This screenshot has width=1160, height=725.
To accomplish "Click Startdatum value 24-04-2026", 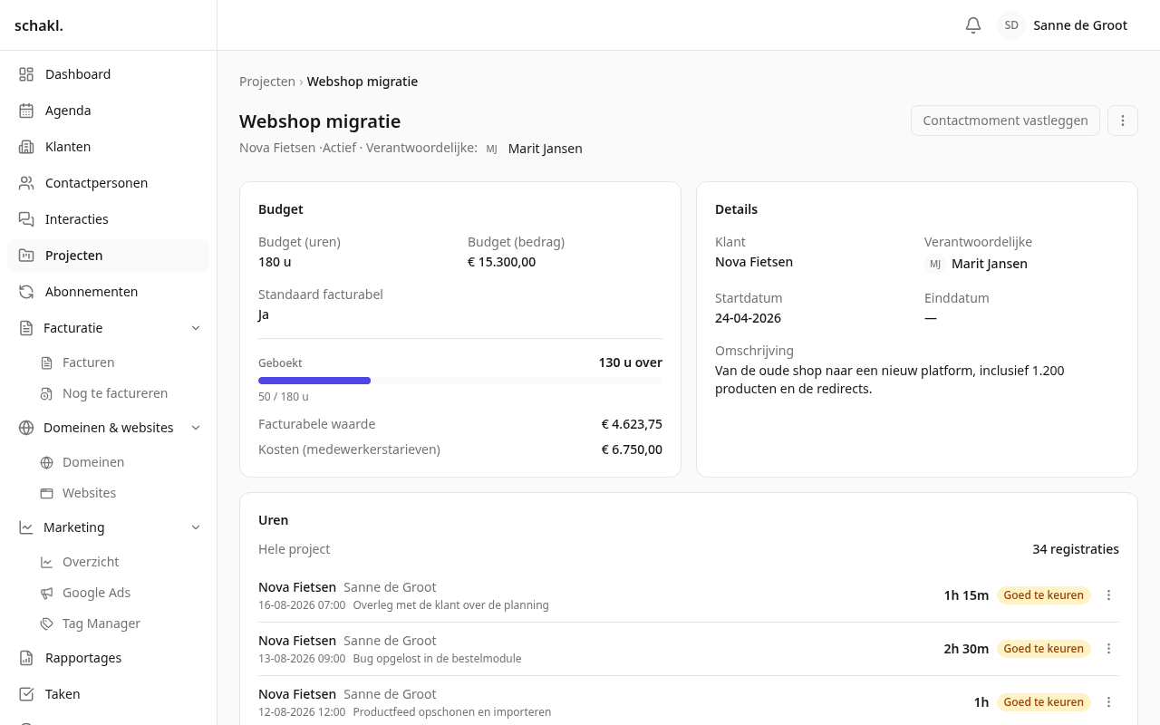I will pyautogui.click(x=748, y=318).
